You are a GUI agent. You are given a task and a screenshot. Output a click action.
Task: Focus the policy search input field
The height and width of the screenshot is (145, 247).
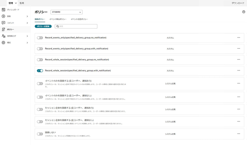(x=76, y=26)
